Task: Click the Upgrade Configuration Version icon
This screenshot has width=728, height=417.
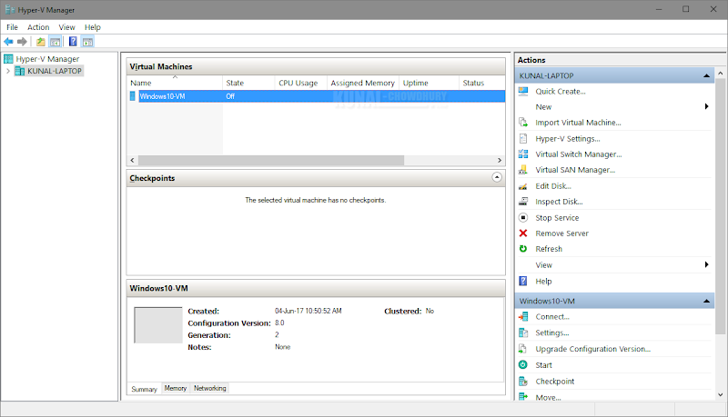Action: [x=523, y=349]
